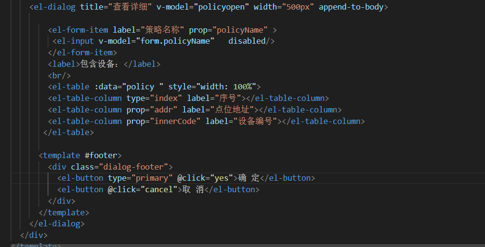Click the class value "dialog-footer"

tap(133, 167)
